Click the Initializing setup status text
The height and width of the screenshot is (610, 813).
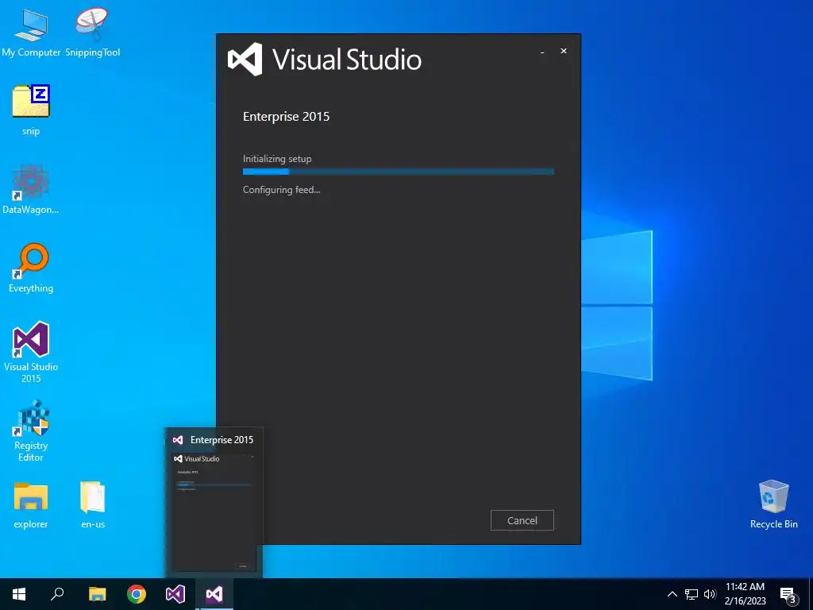point(277,159)
